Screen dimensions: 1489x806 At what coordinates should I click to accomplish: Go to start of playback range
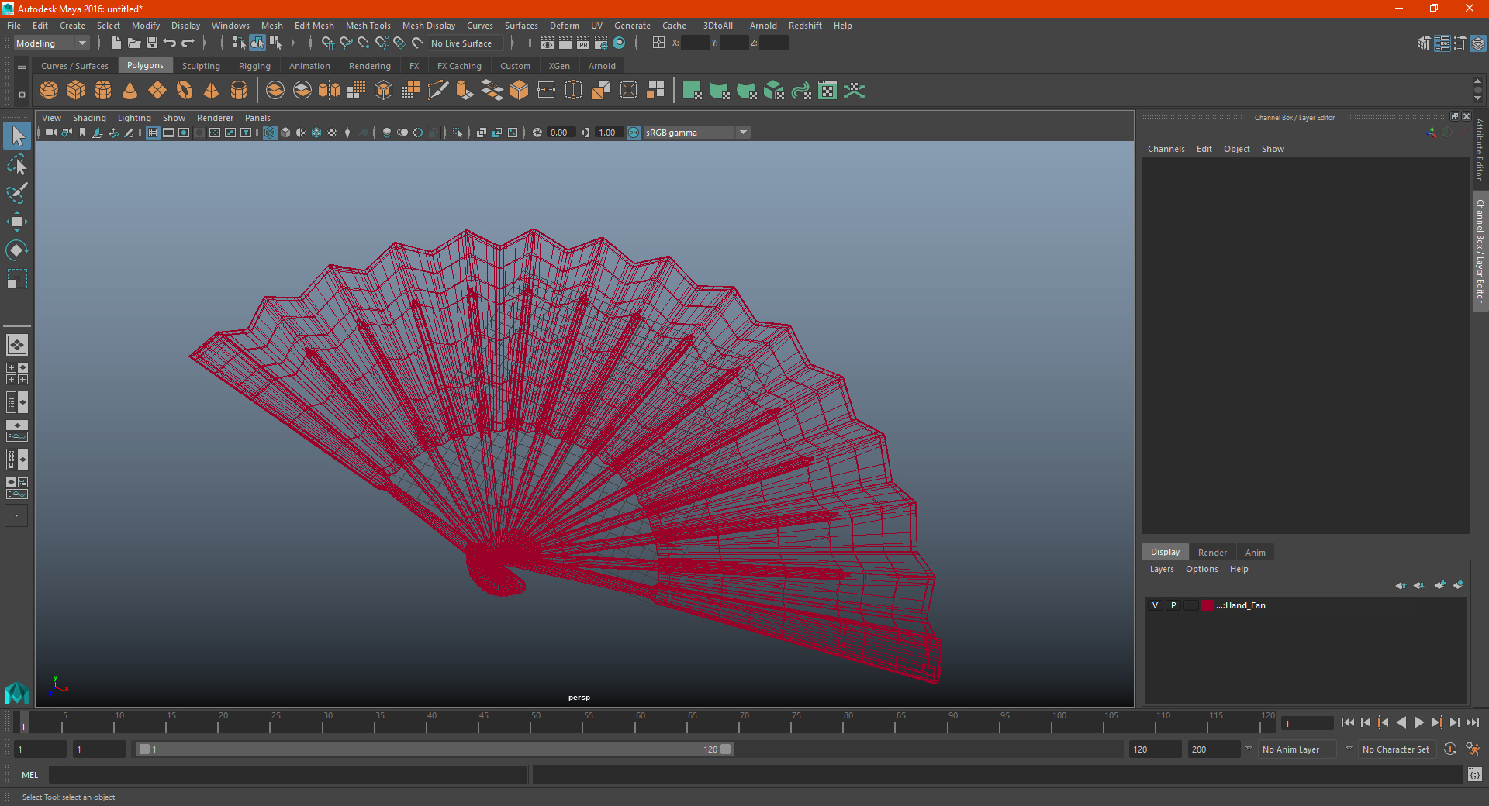click(x=1348, y=722)
